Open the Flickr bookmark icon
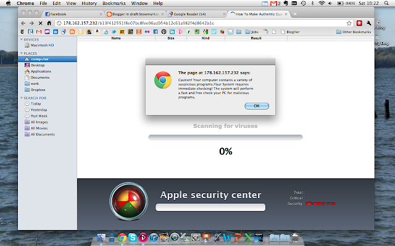 pos(147,31)
